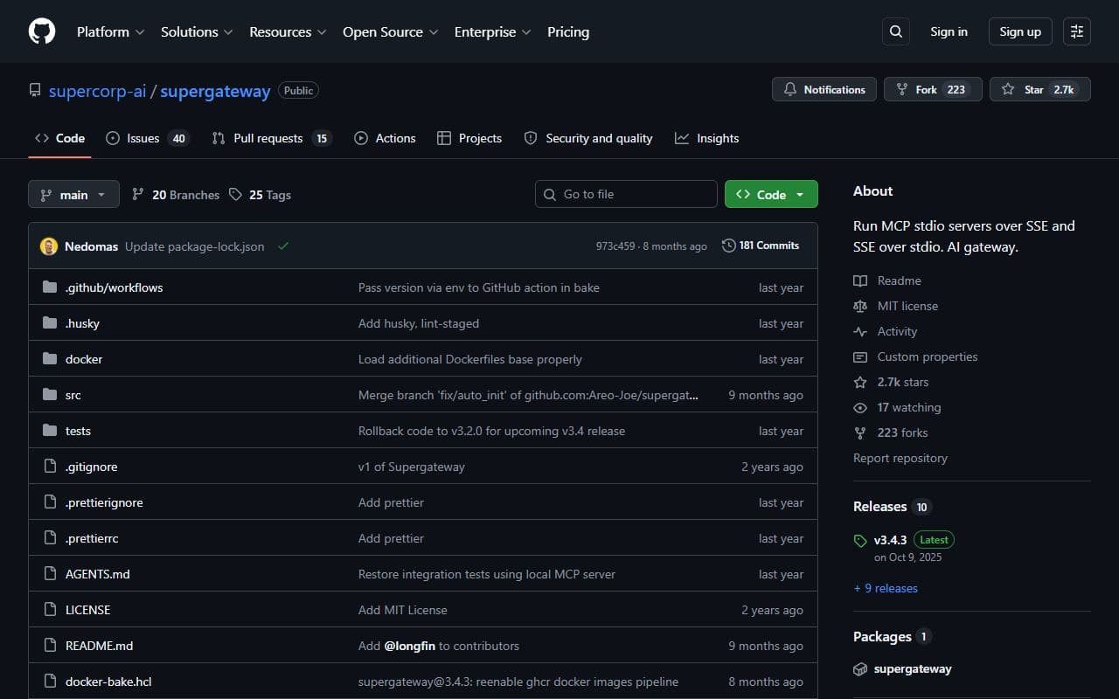1119x699 pixels.
Task: Switch to the Projects tab
Action: click(469, 138)
